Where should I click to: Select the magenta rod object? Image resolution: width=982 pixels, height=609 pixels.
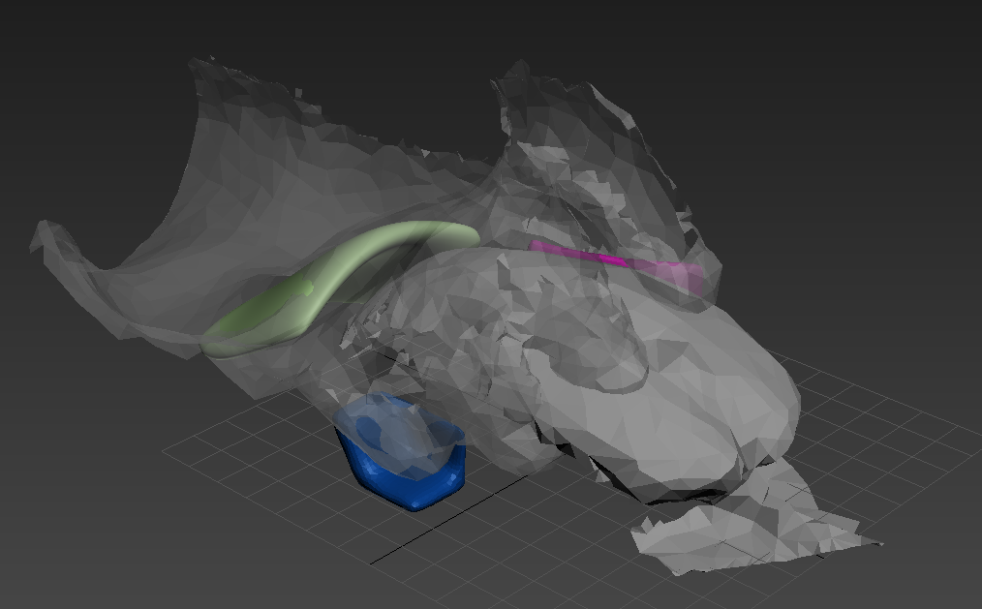pyautogui.click(x=617, y=266)
